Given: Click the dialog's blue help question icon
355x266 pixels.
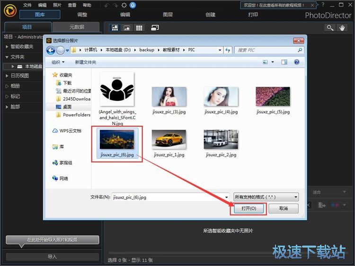Looking at the screenshot, I should 297,62.
